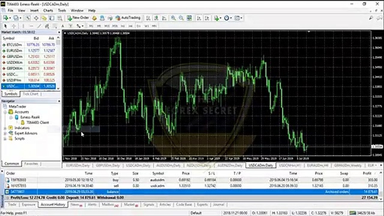Viewport: 384px width, 216px height.
Task: Open the EURUSDm,Daily chart tab
Action: click(78, 165)
